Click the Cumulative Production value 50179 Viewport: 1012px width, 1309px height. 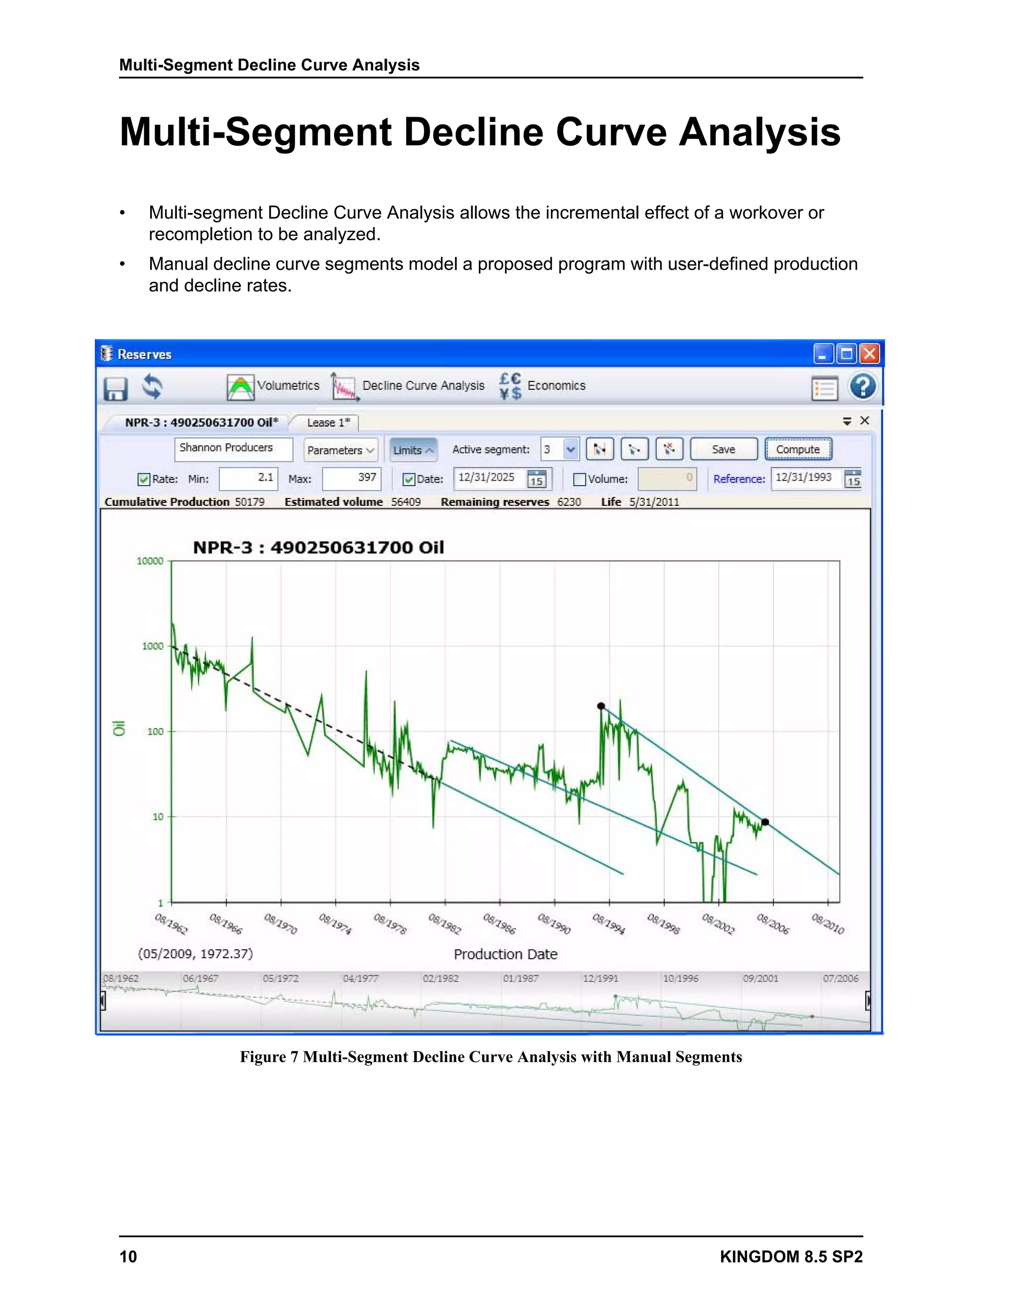click(250, 502)
